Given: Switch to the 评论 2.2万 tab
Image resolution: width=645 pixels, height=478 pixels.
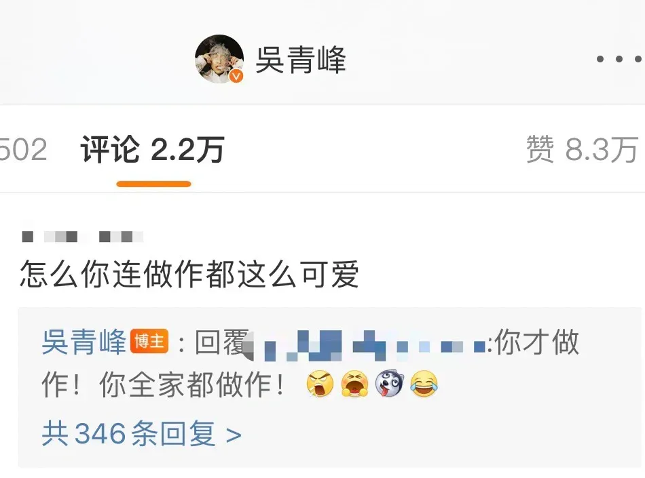Looking at the screenshot, I should pyautogui.click(x=153, y=149).
